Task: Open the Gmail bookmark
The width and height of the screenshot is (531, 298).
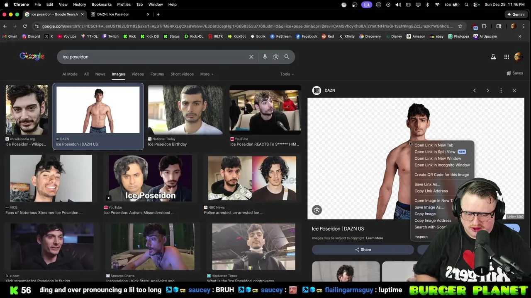Action: [x=10, y=36]
